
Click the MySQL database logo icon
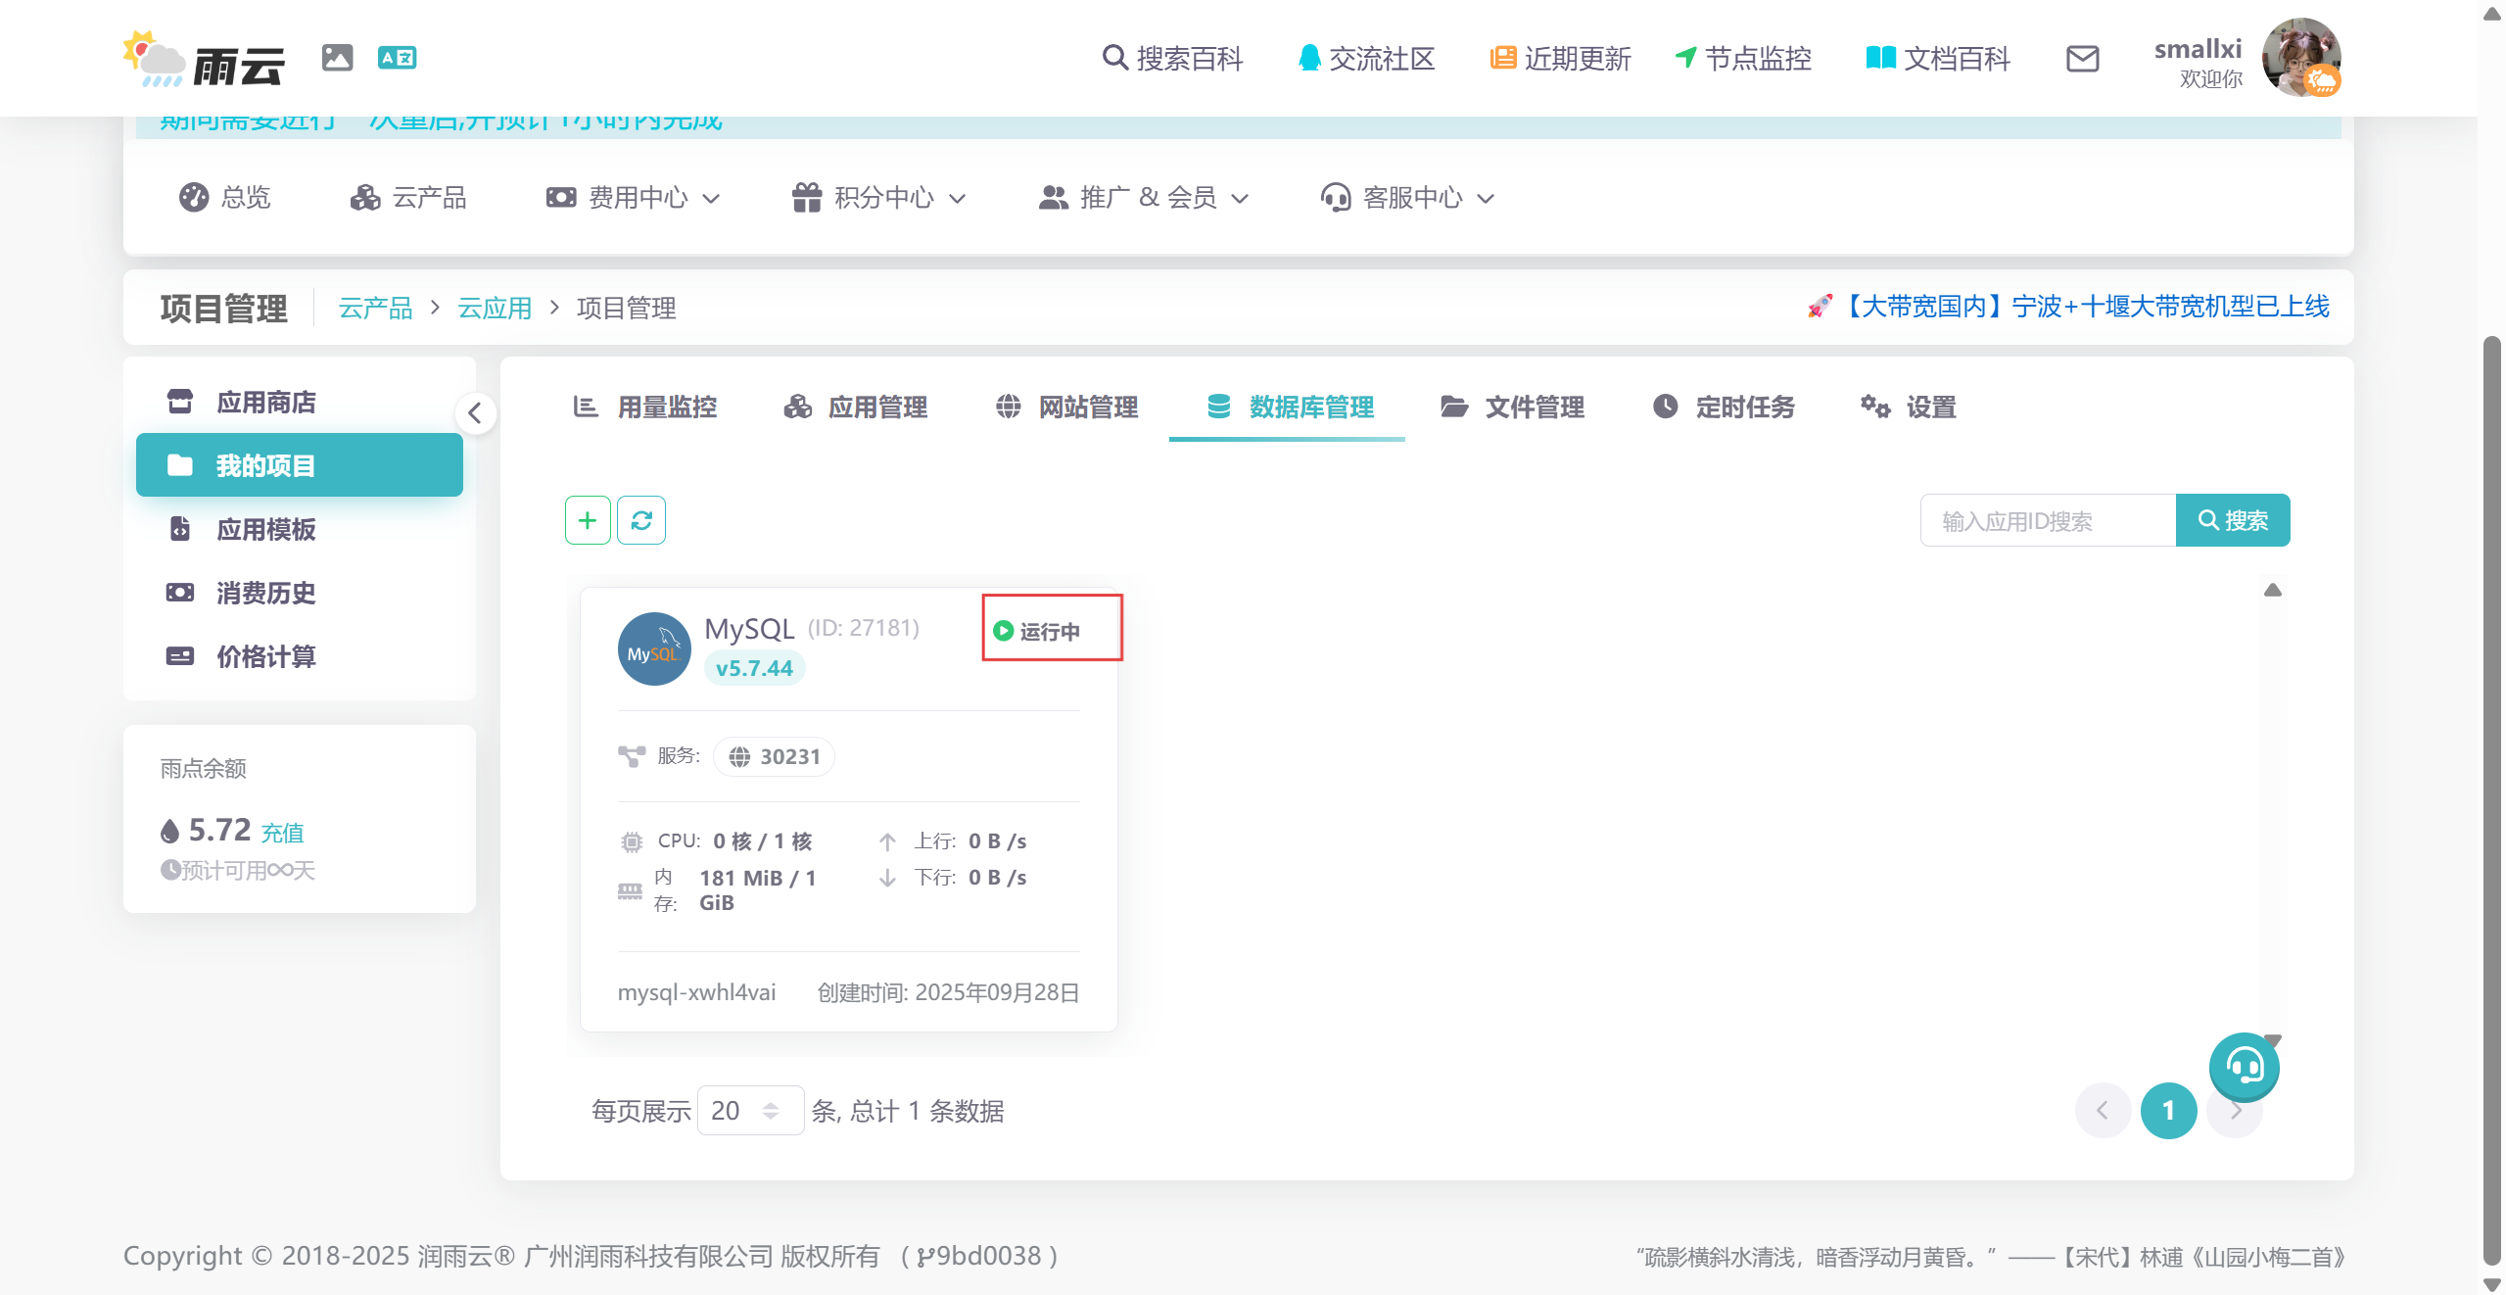tap(654, 648)
